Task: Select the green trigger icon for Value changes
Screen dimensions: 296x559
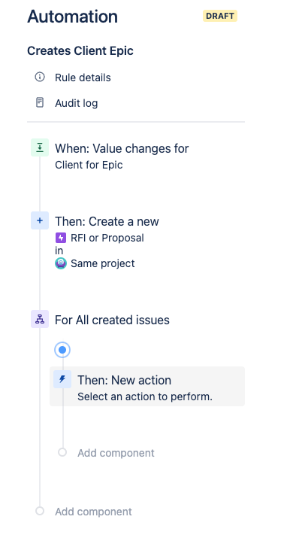Action: 40,147
